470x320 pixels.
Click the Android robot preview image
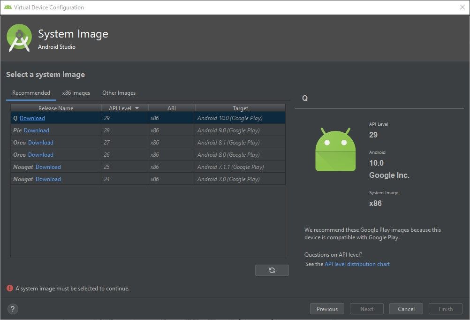pyautogui.click(x=335, y=149)
